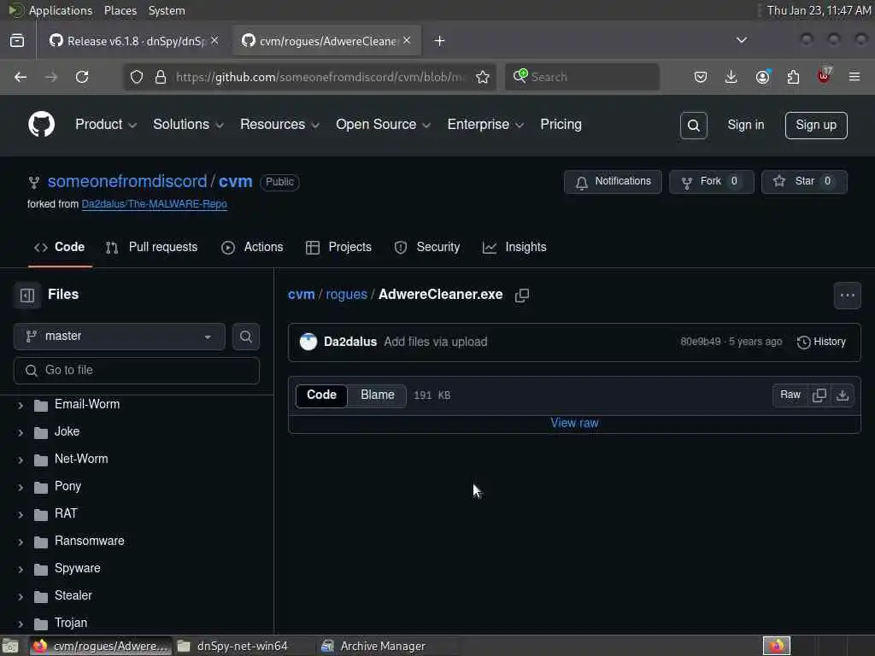Image resolution: width=875 pixels, height=656 pixels.
Task: Open the Projects tab
Action: coord(338,247)
